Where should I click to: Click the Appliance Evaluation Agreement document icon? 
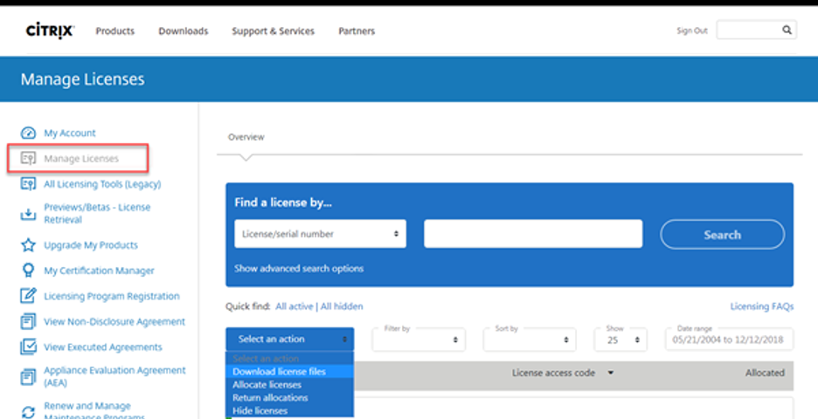click(x=28, y=376)
